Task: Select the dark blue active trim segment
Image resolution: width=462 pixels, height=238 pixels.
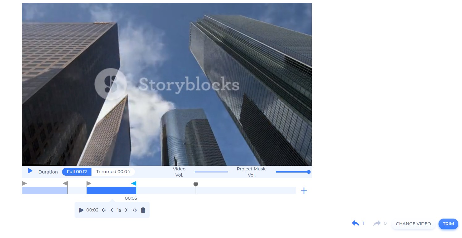Action: 111,190
